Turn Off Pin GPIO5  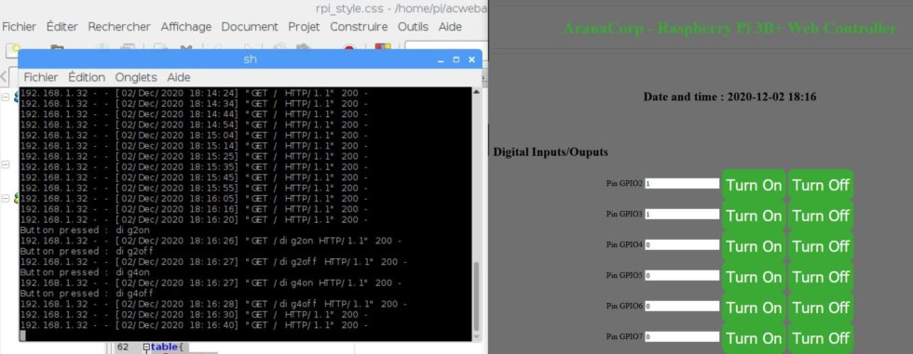(x=821, y=278)
